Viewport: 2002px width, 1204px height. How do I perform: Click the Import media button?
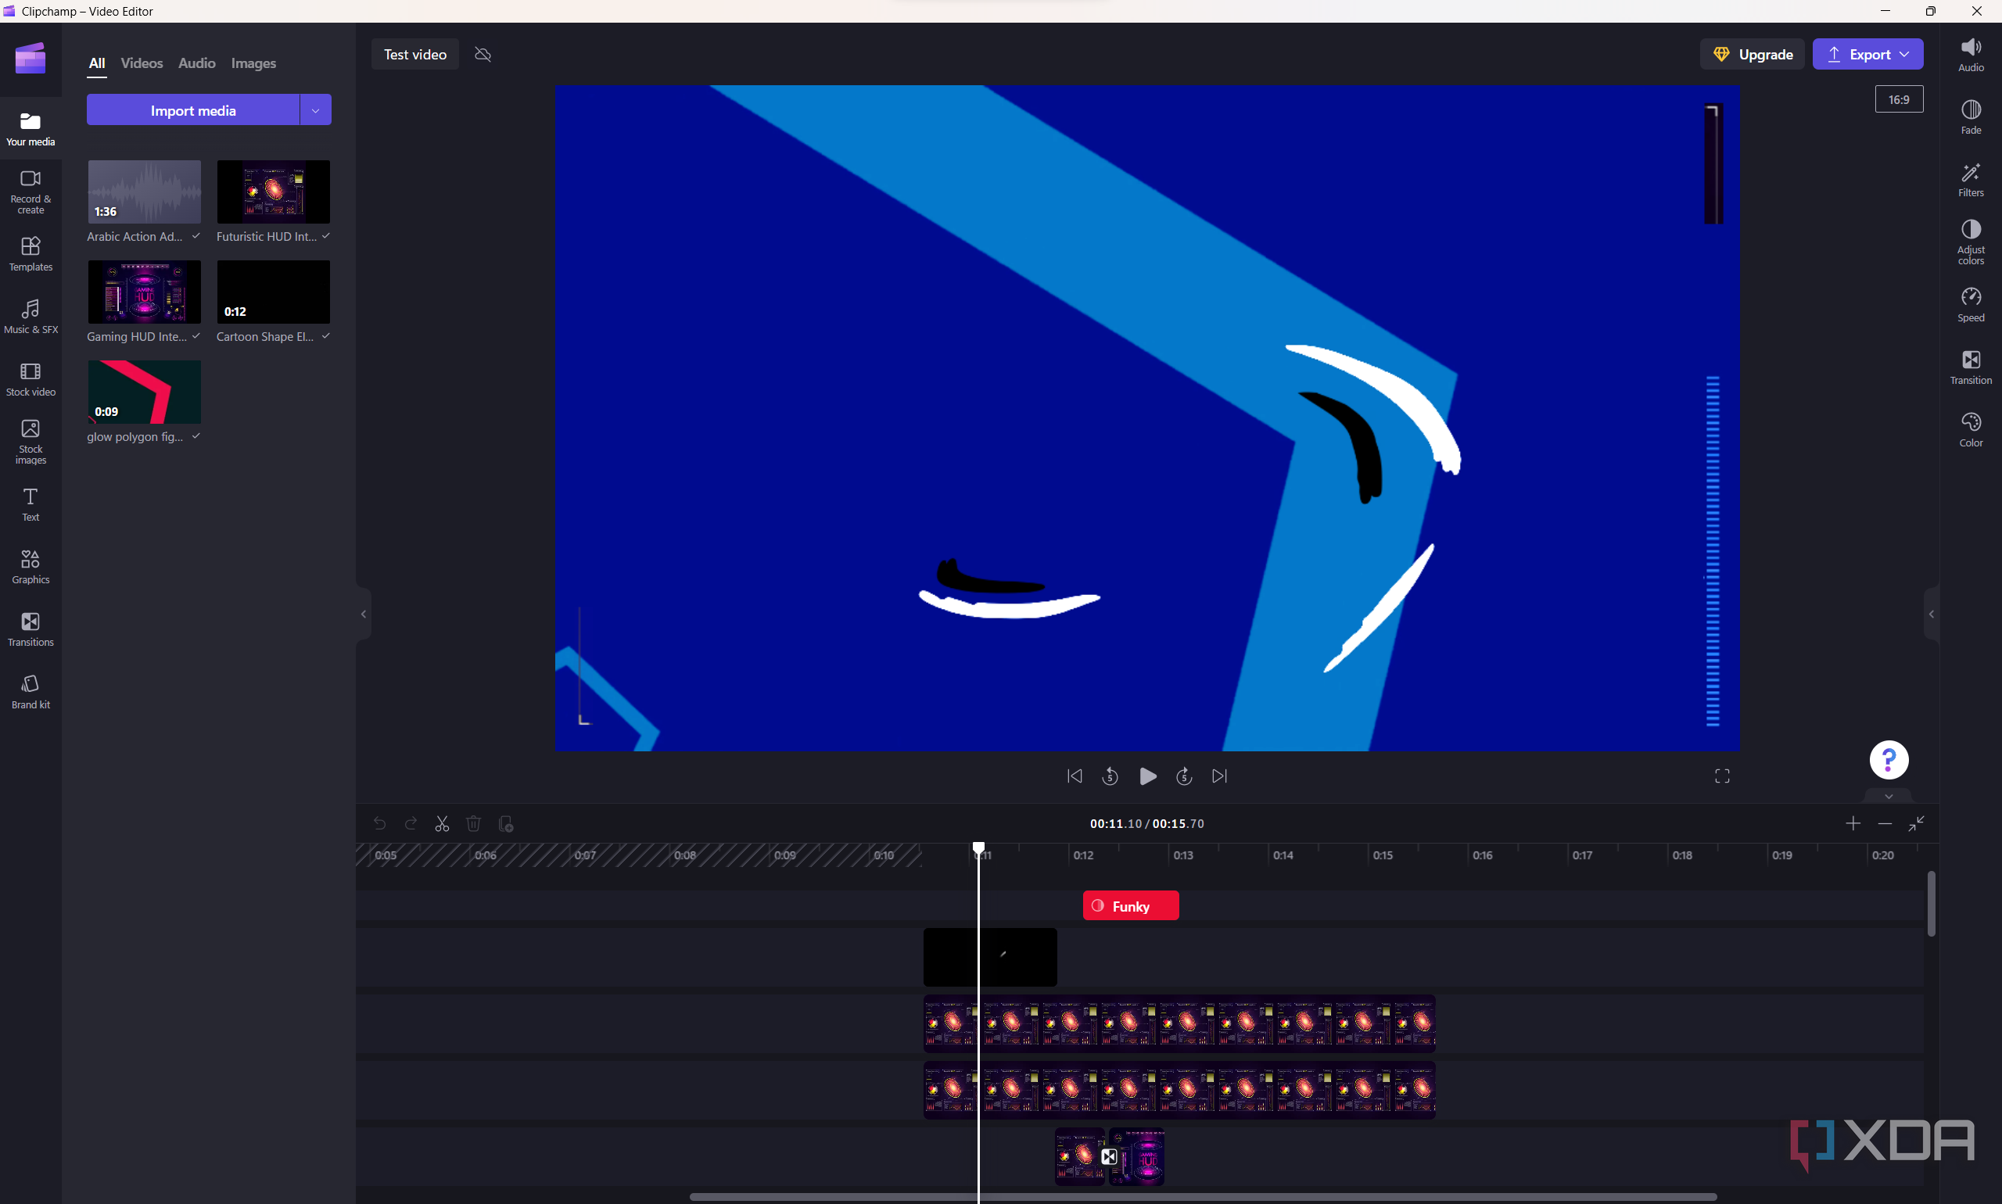(x=193, y=109)
